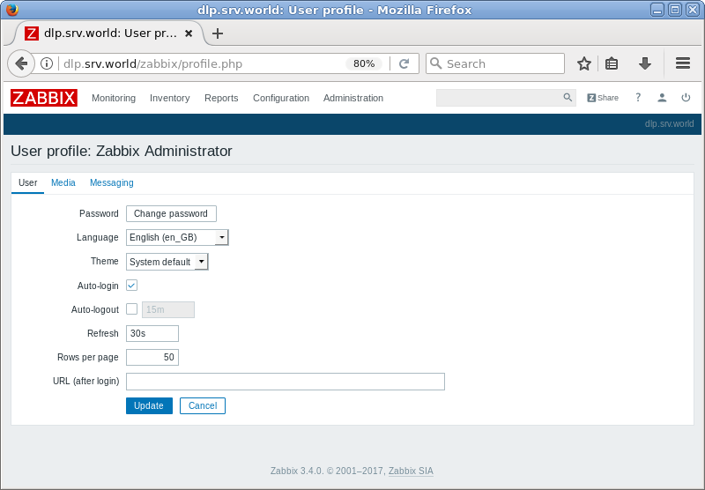Image resolution: width=705 pixels, height=490 pixels.
Task: Click dlp.srv.world server name text
Action: pyautogui.click(x=669, y=123)
